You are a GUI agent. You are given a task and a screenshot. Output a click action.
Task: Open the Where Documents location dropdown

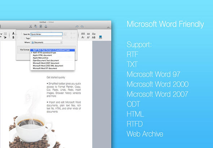47,42
